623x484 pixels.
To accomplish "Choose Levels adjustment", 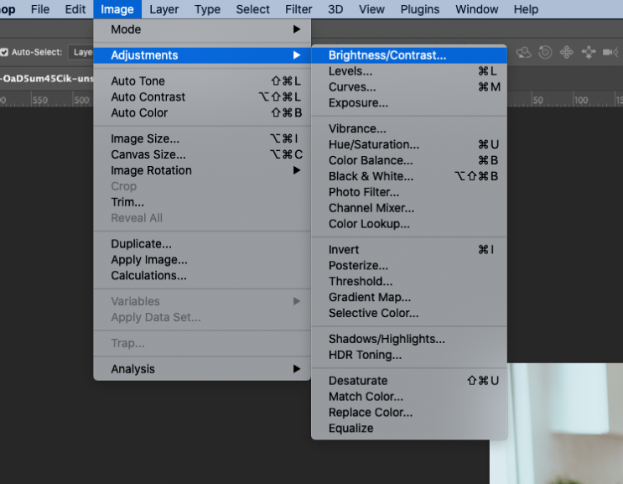I will click(x=409, y=71).
